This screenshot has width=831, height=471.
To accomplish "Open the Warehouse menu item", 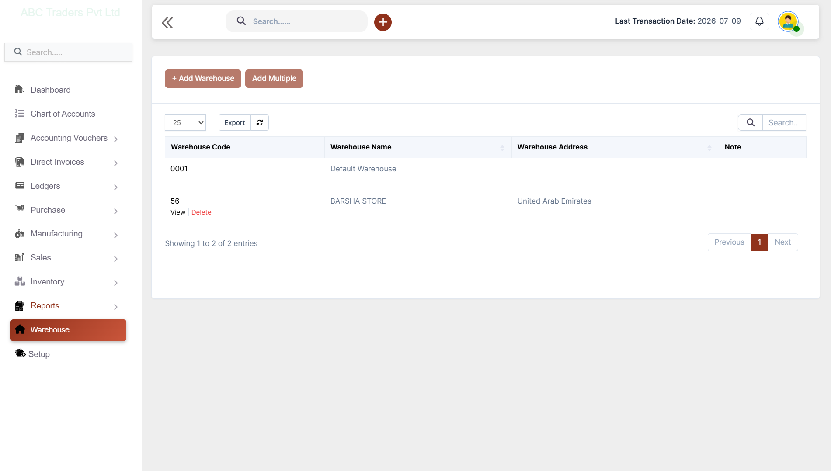I will (x=68, y=330).
